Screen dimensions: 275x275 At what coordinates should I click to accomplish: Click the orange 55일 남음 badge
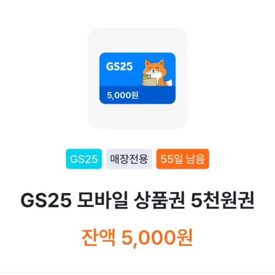click(x=183, y=159)
